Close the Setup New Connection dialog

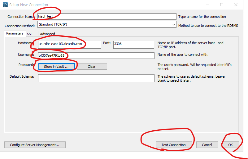point(236,5)
